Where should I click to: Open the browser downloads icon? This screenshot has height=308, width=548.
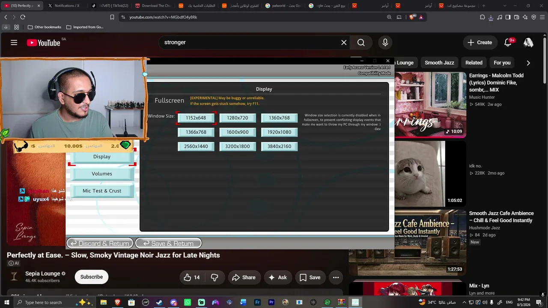pos(491,17)
